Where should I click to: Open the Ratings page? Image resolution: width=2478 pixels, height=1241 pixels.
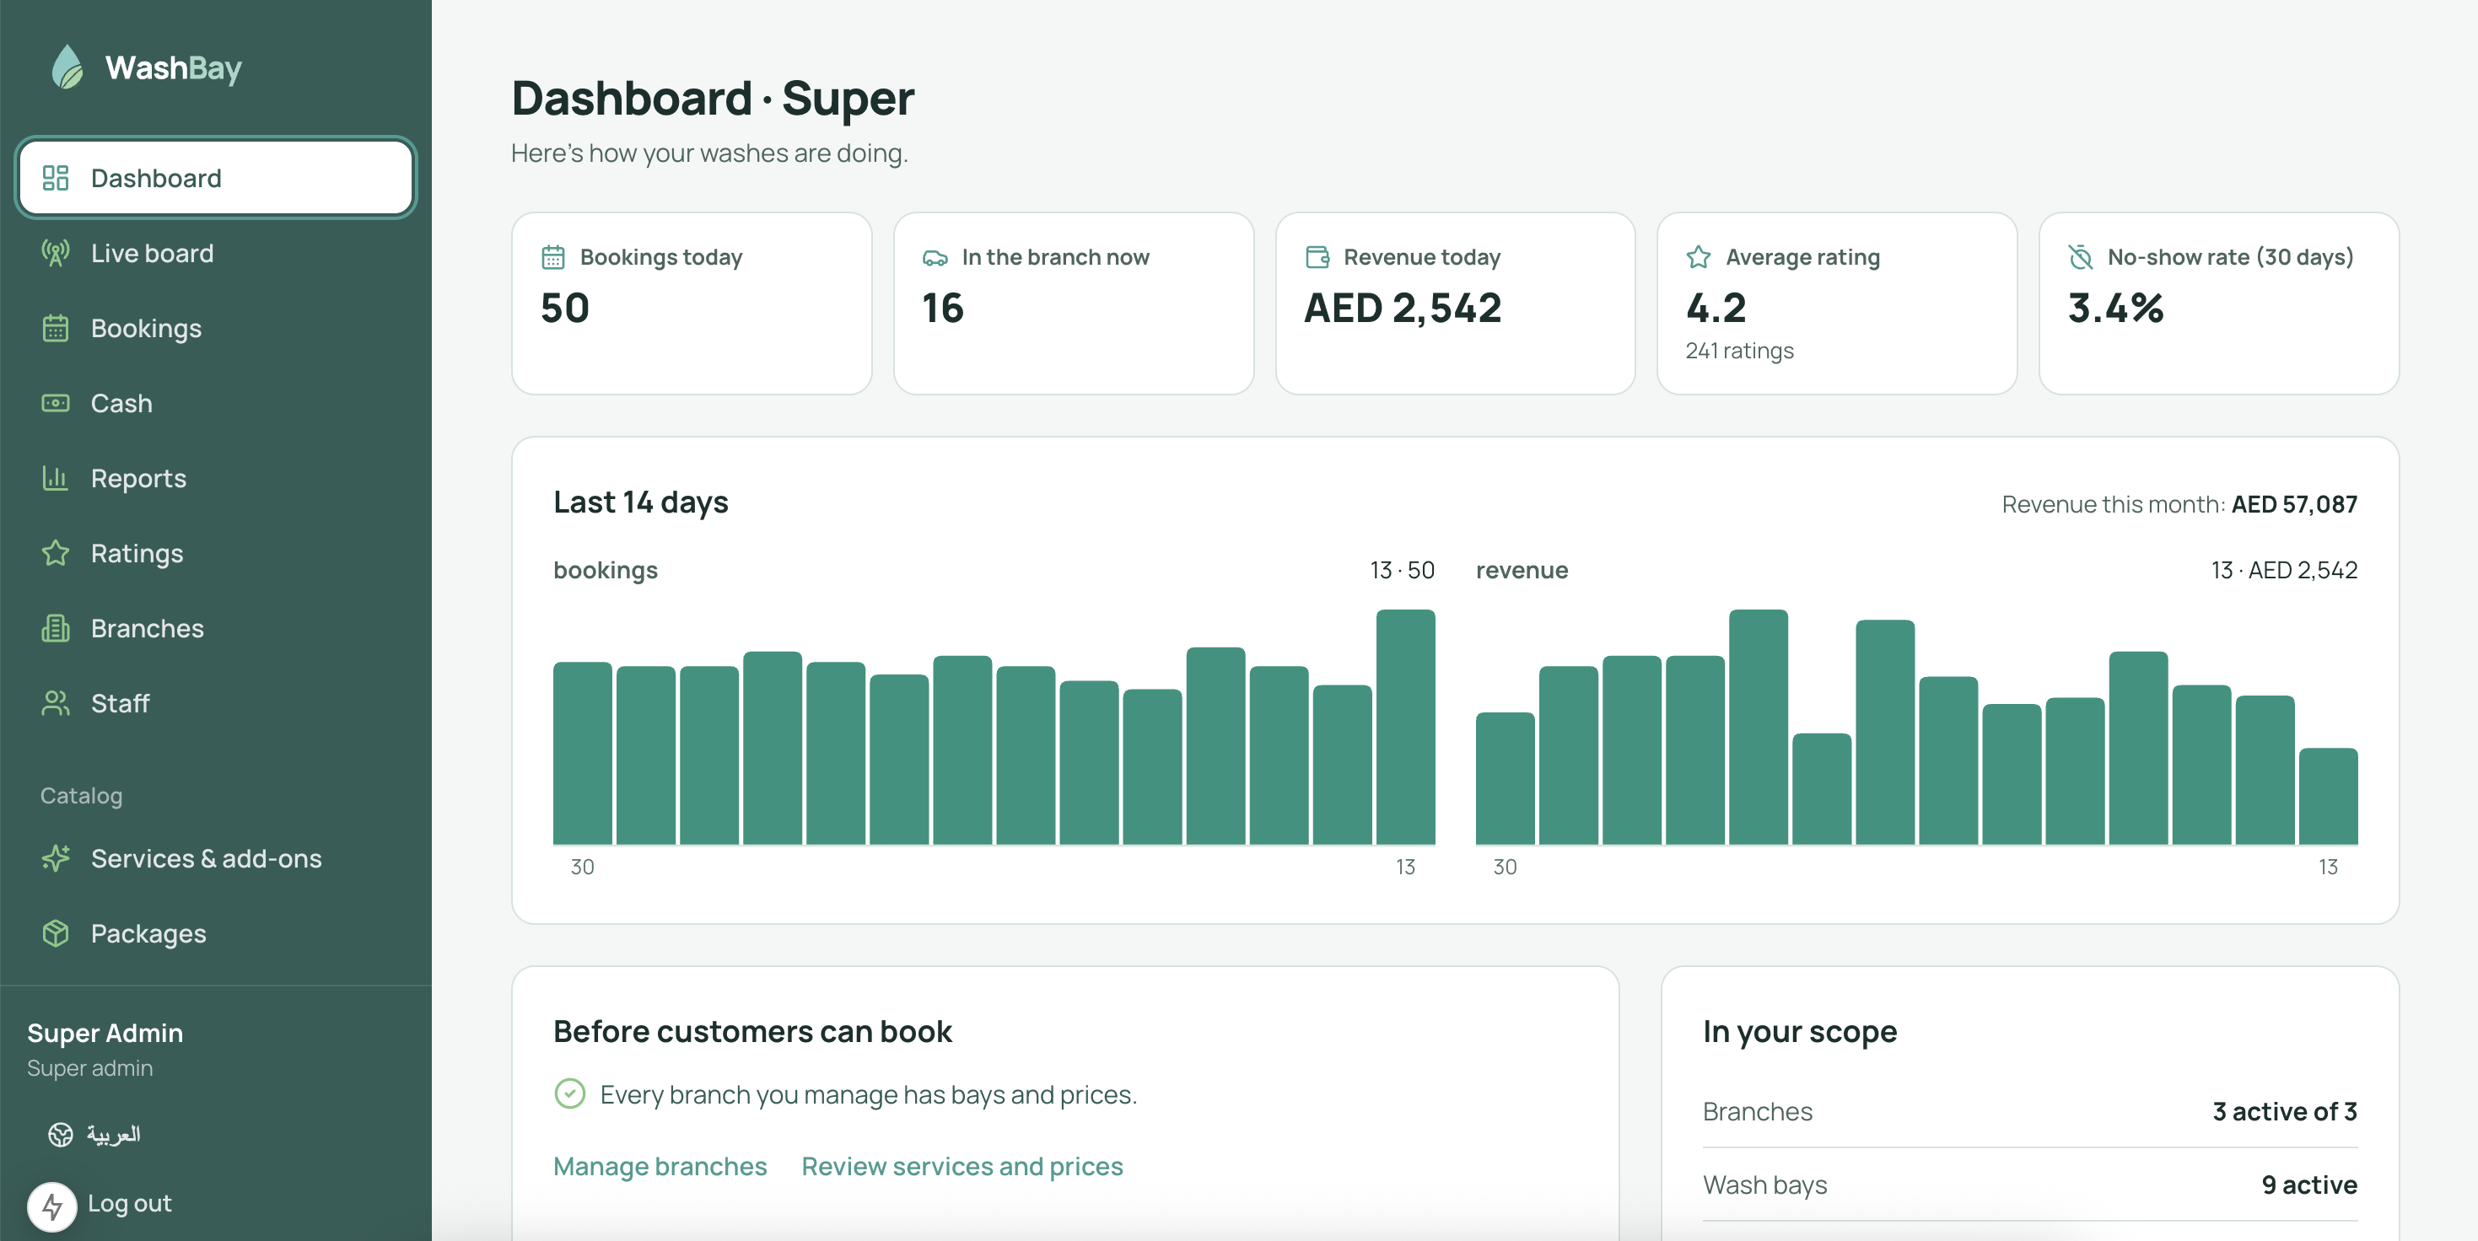215,553
